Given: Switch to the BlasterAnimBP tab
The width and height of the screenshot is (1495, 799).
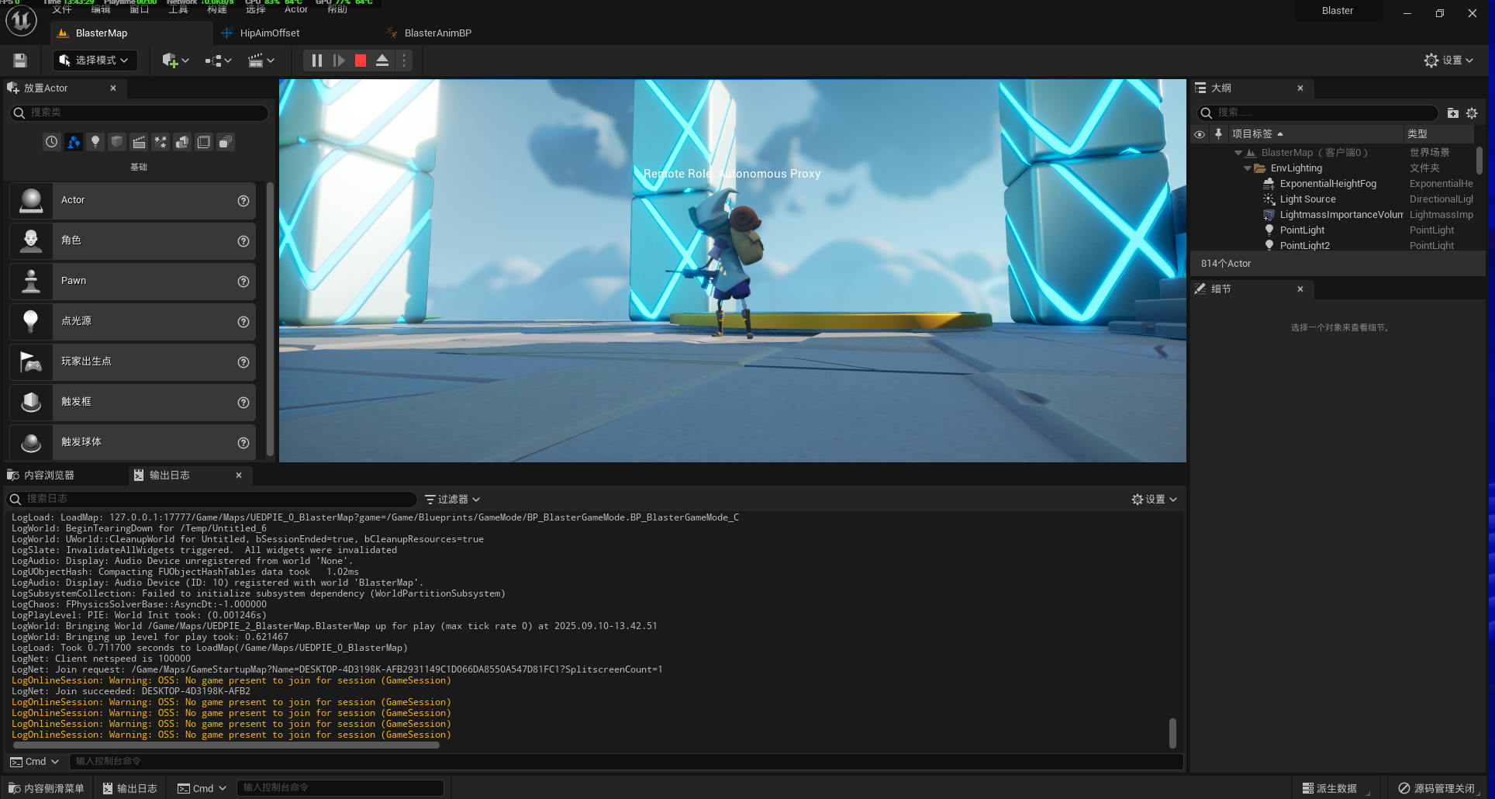Looking at the screenshot, I should point(437,33).
